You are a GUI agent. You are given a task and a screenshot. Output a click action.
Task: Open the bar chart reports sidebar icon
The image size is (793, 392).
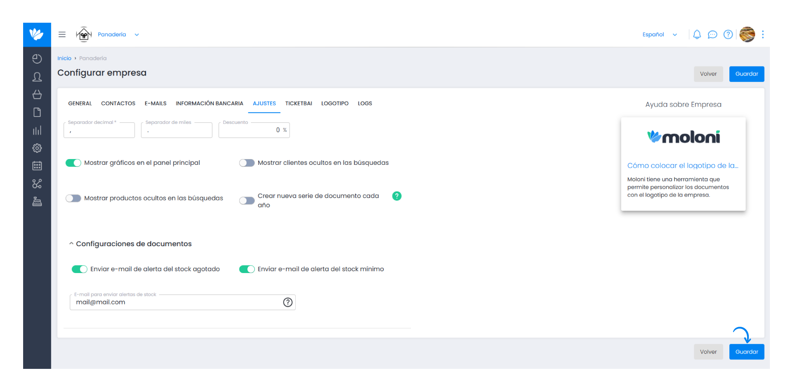tap(37, 131)
